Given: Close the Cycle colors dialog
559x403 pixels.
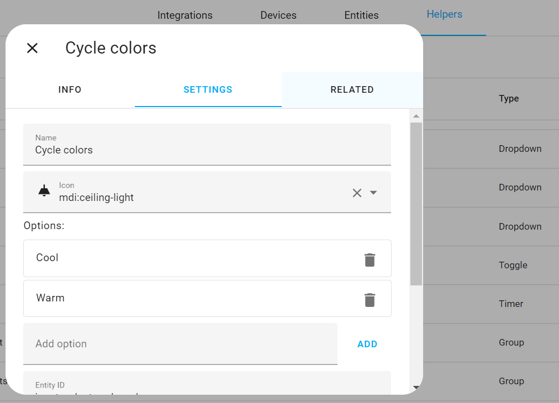Looking at the screenshot, I should tap(32, 48).
